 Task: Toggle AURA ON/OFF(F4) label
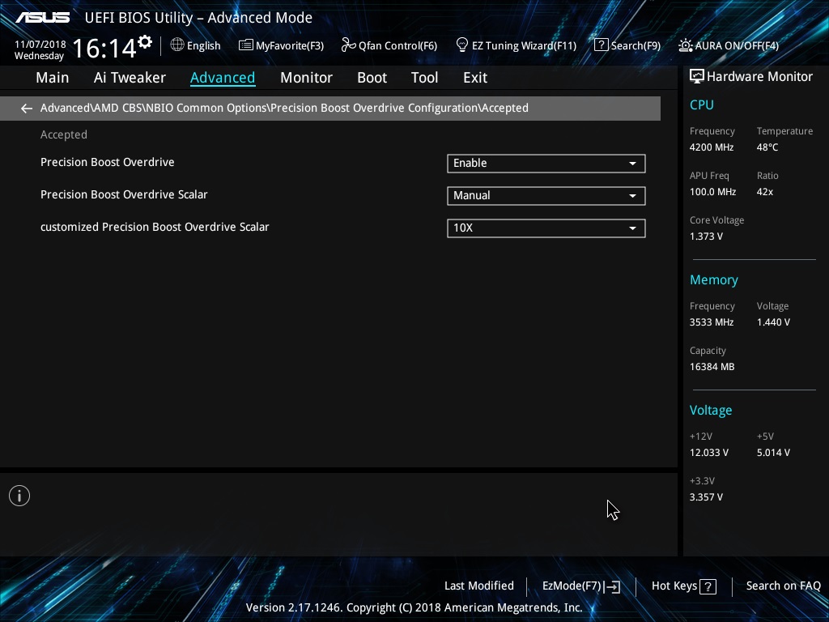click(737, 45)
